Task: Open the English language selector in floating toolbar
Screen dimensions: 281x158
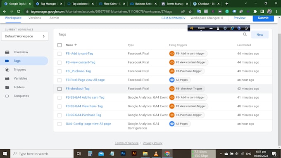Action: 201,28
